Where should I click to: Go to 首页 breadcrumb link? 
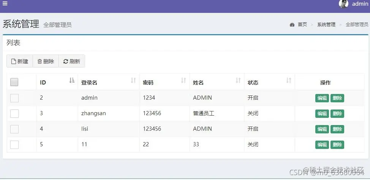click(302, 25)
